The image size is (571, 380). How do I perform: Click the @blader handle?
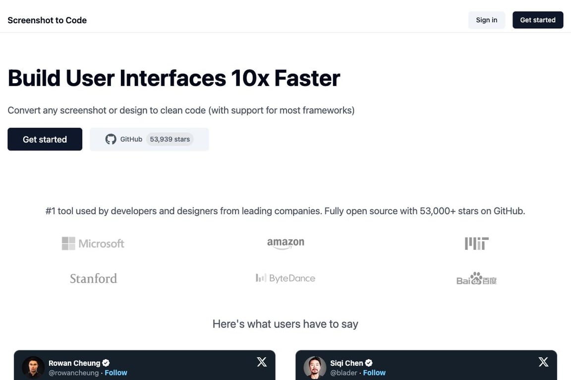(344, 373)
